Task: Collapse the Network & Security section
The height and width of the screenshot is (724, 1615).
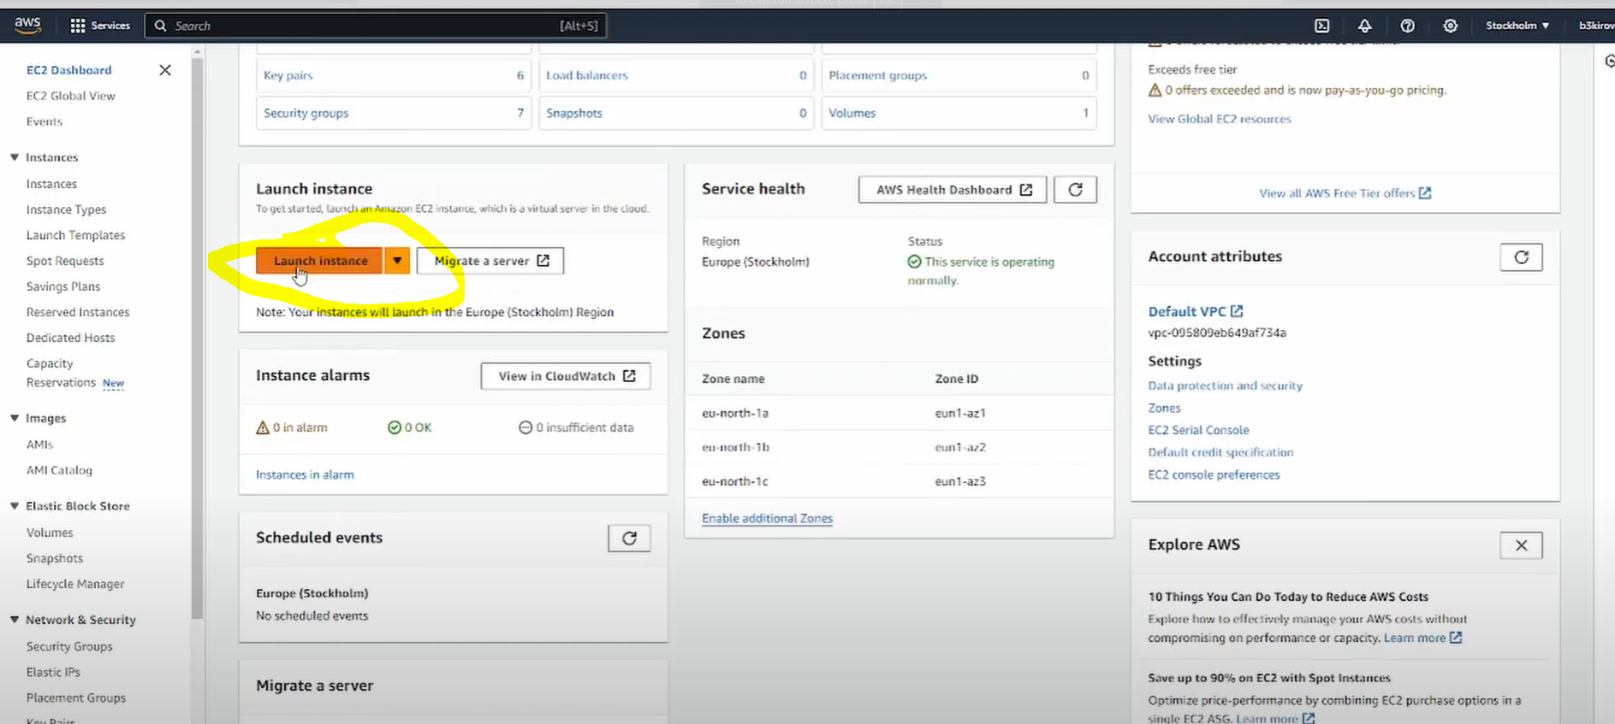Action: pos(15,620)
